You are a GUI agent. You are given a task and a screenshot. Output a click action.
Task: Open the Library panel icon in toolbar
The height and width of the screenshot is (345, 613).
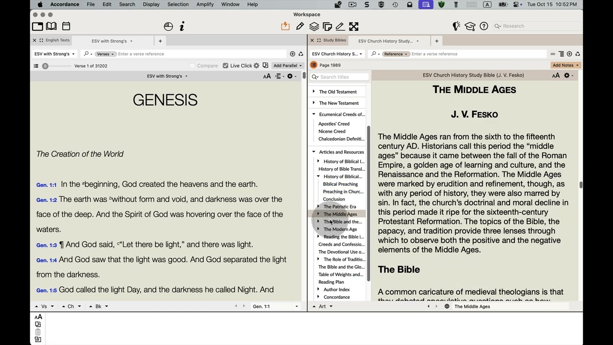tap(37, 26)
